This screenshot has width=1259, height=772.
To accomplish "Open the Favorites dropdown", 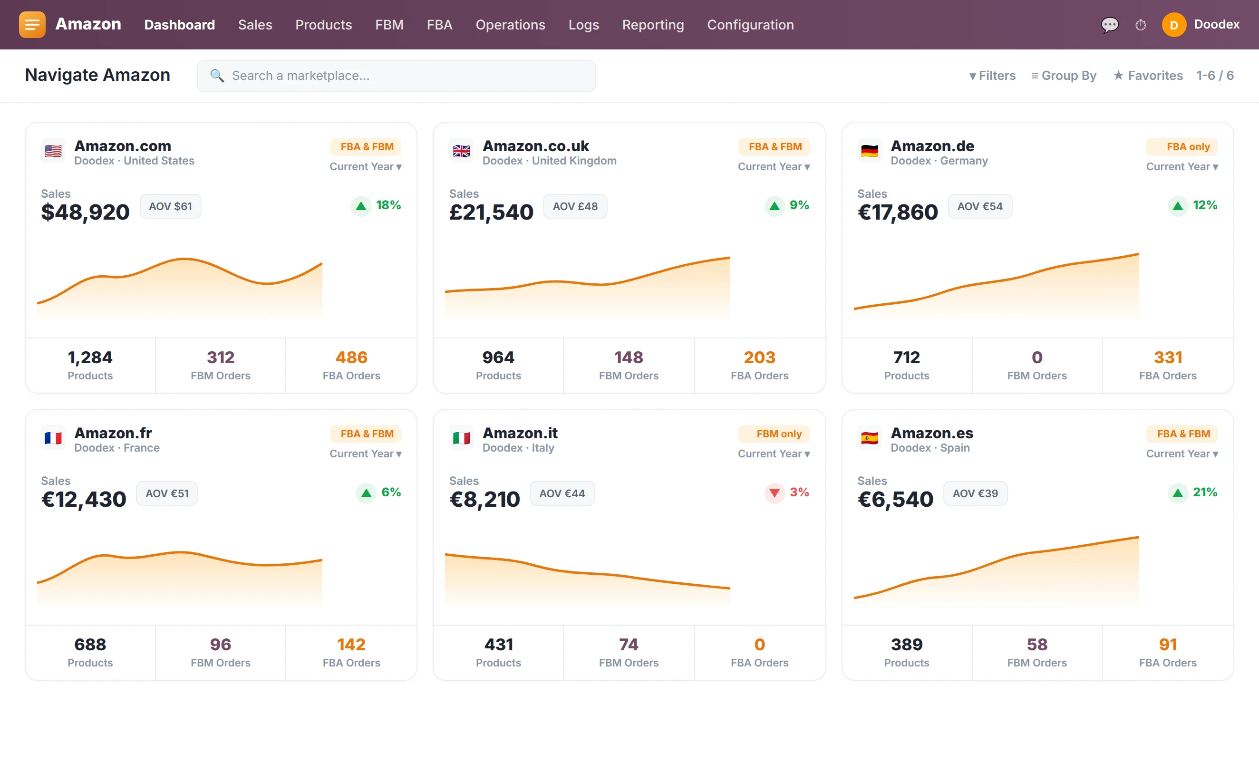I will coord(1148,76).
